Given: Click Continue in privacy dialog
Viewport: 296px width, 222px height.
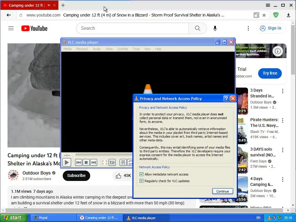Looking at the screenshot, I should [x=223, y=191].
